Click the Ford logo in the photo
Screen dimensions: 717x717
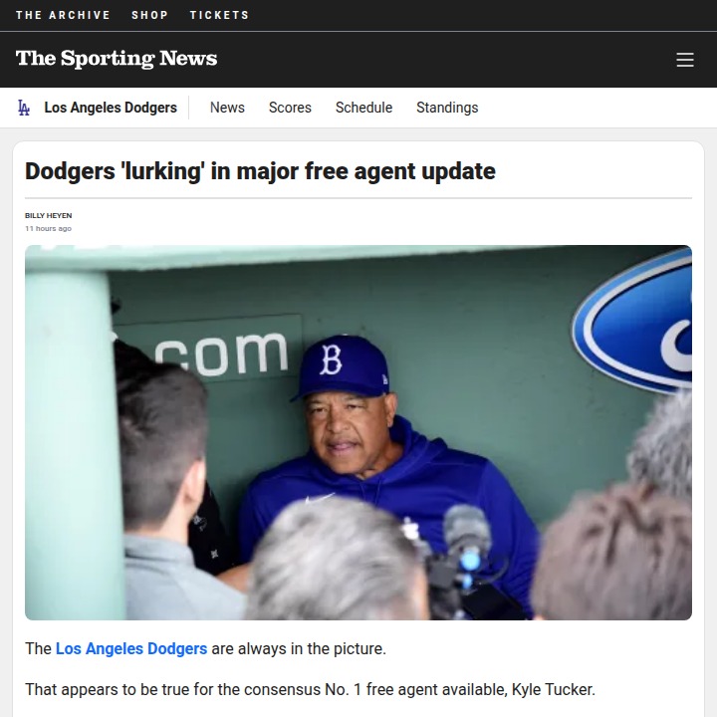[633, 323]
